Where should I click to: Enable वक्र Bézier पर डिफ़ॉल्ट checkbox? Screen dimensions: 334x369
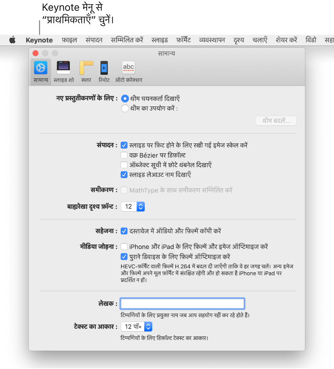pyautogui.click(x=124, y=155)
